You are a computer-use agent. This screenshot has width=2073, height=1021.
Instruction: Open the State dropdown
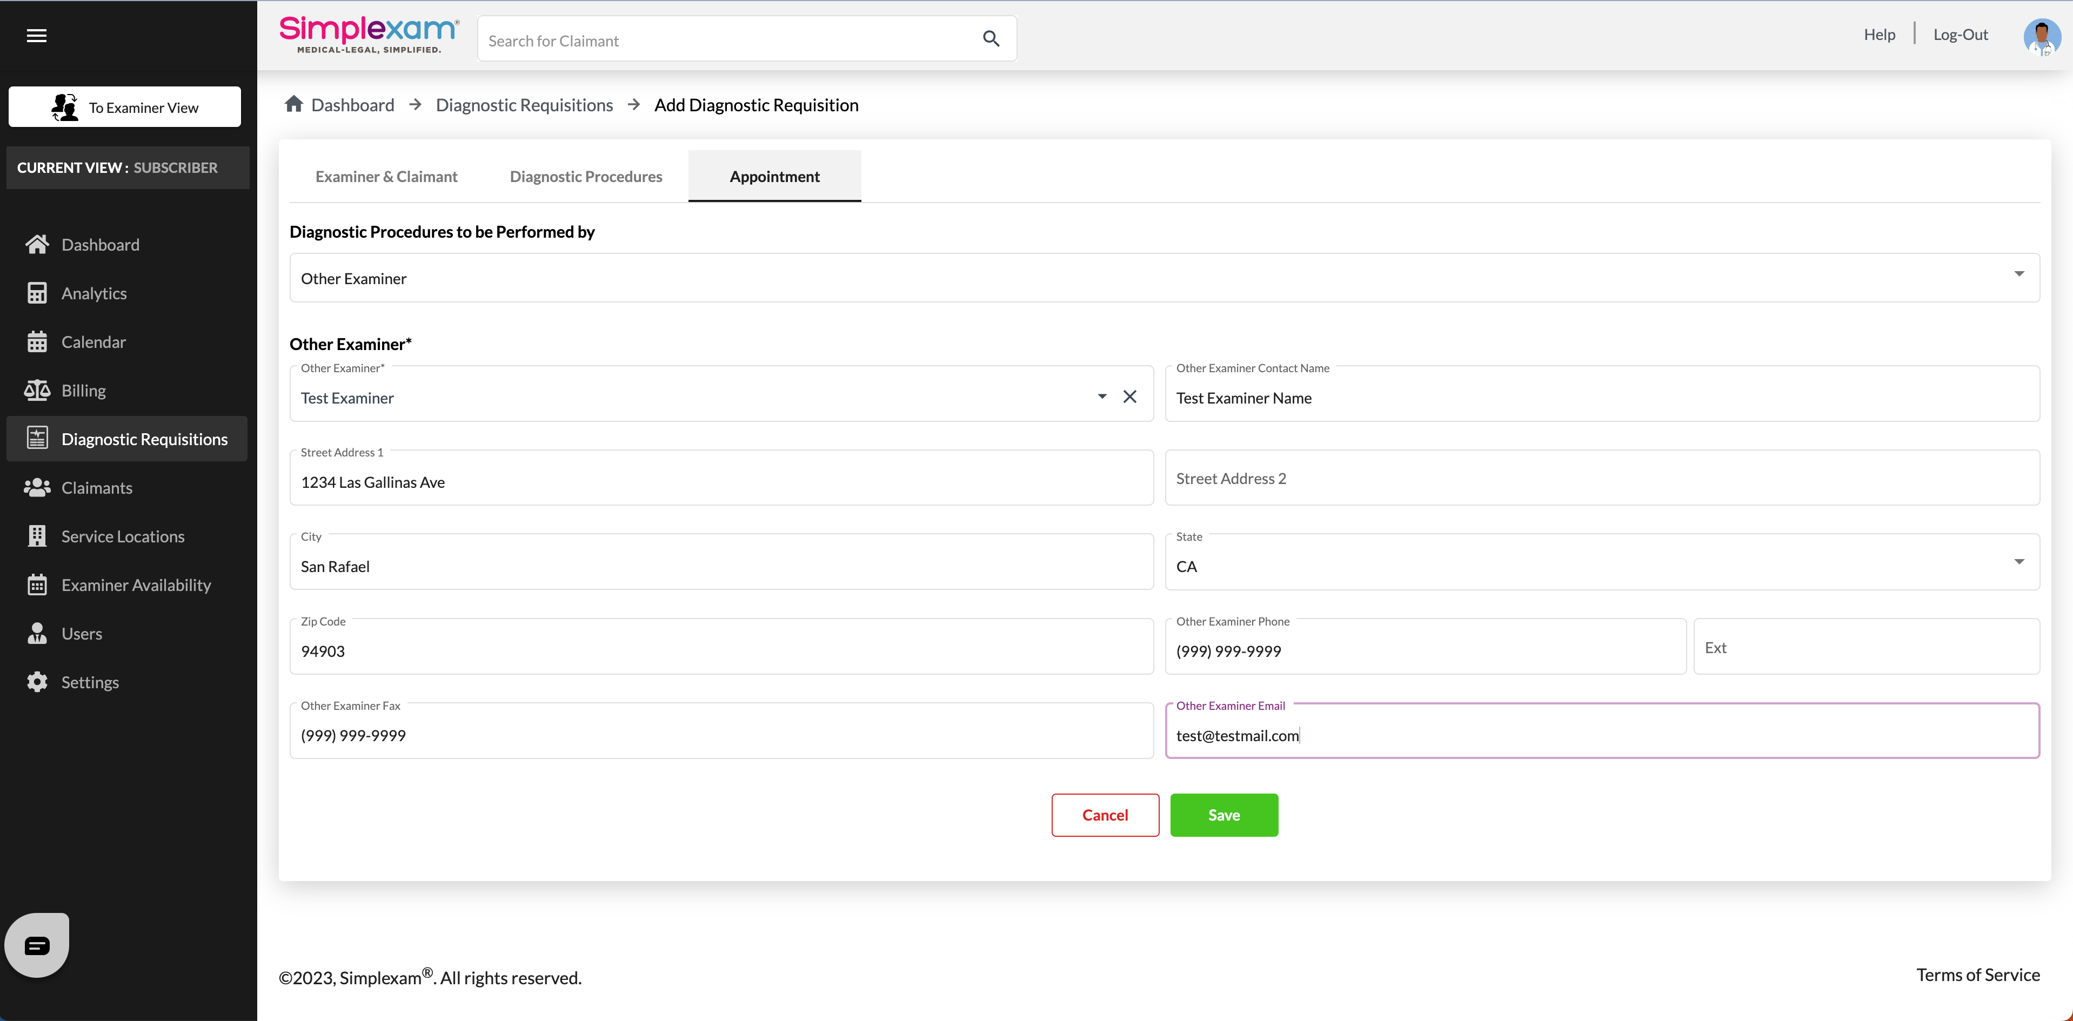tap(2018, 562)
